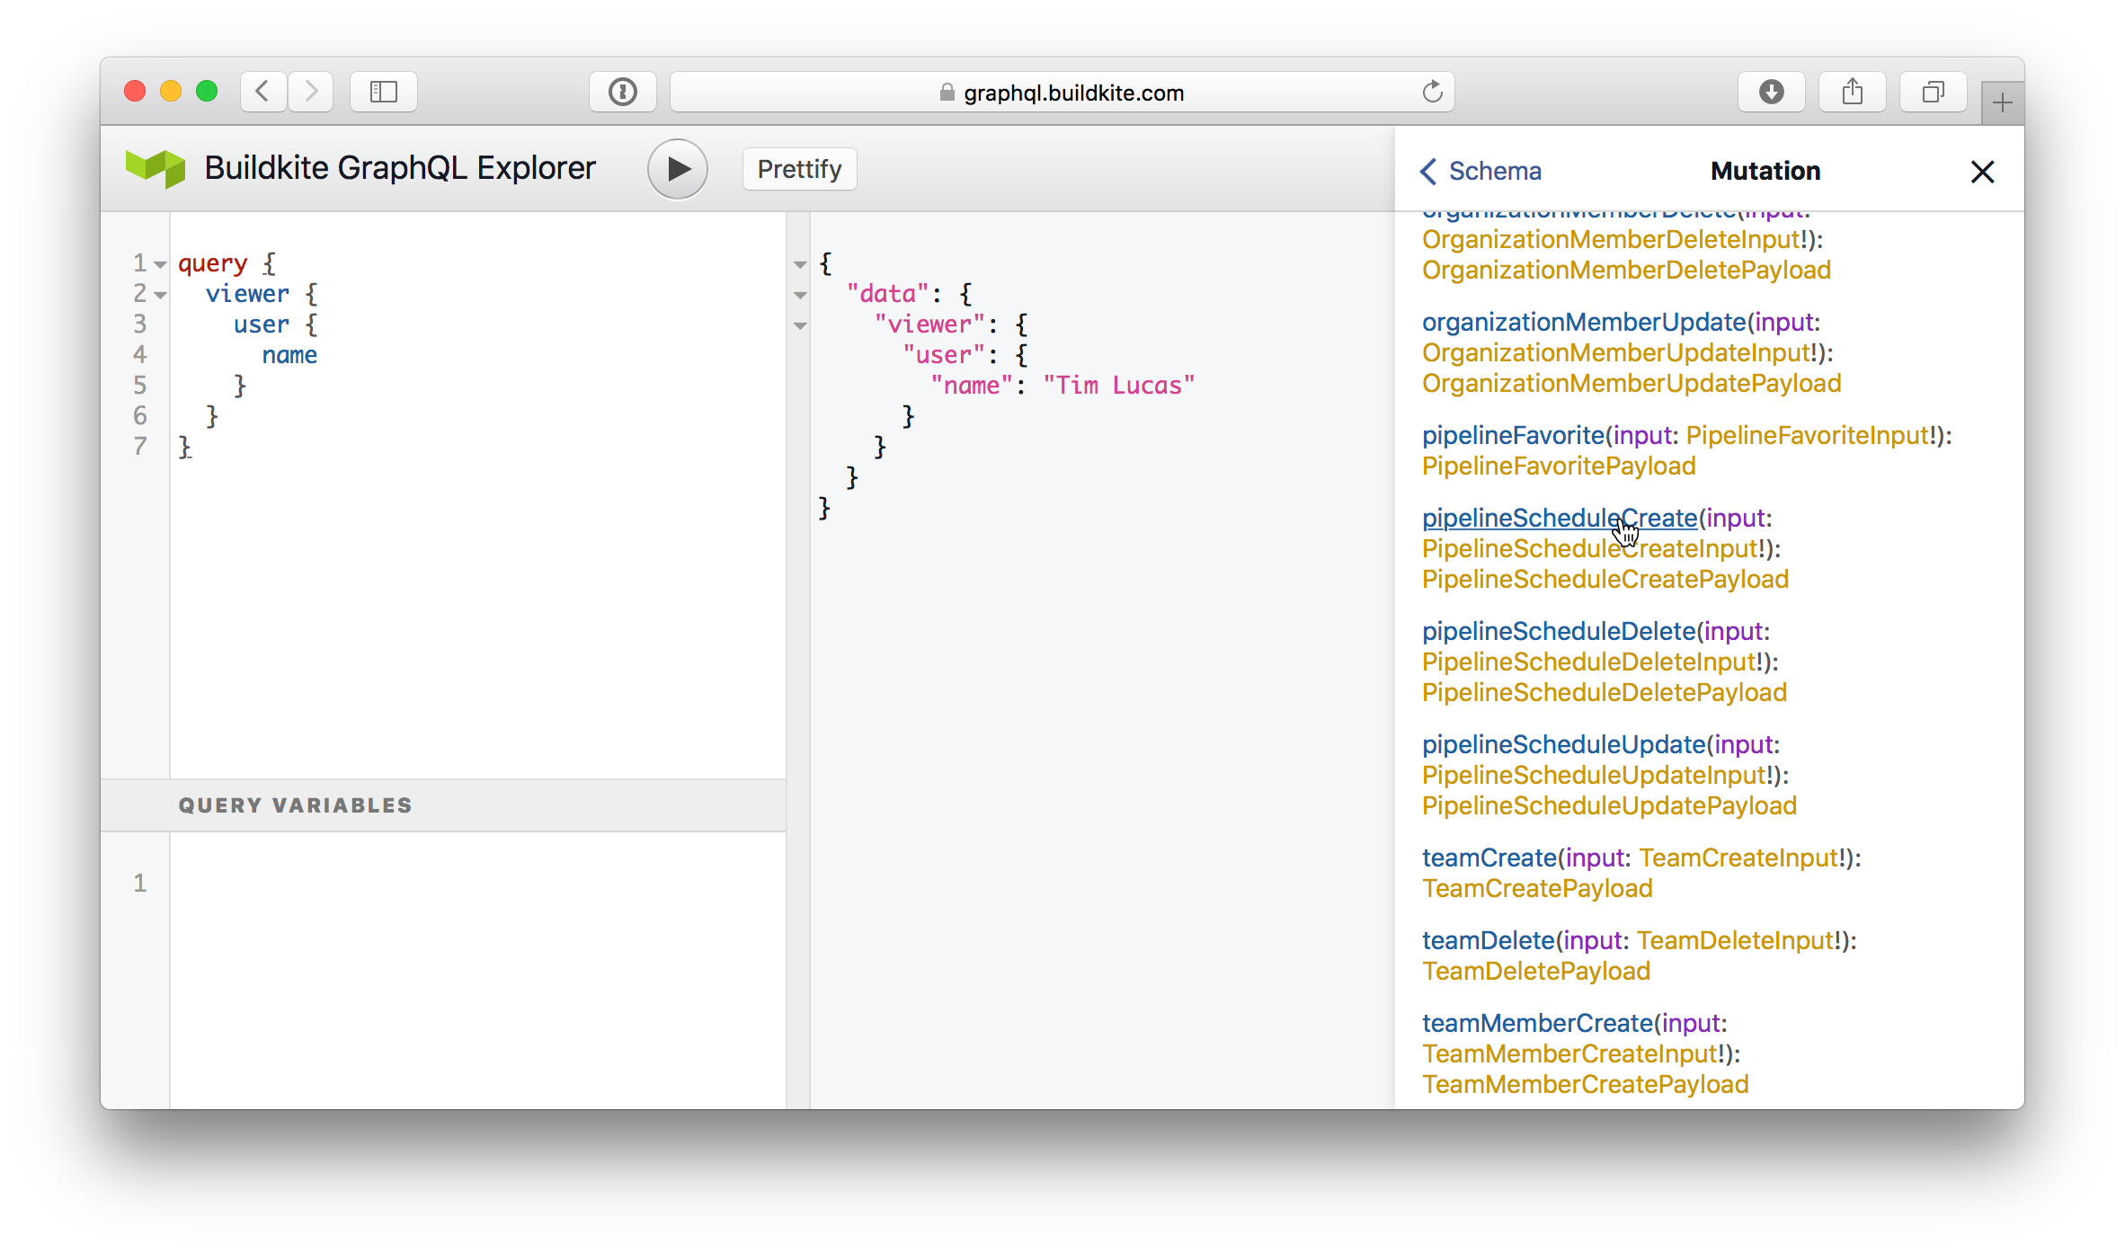Image resolution: width=2125 pixels, height=1253 pixels.
Task: Collapse the viewer block on line 2
Action: (x=160, y=295)
